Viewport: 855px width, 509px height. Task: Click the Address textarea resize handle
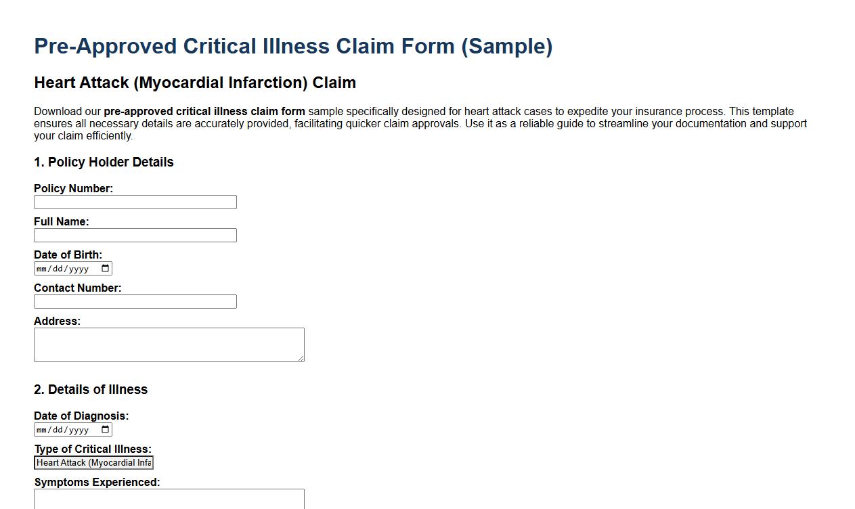pos(301,357)
